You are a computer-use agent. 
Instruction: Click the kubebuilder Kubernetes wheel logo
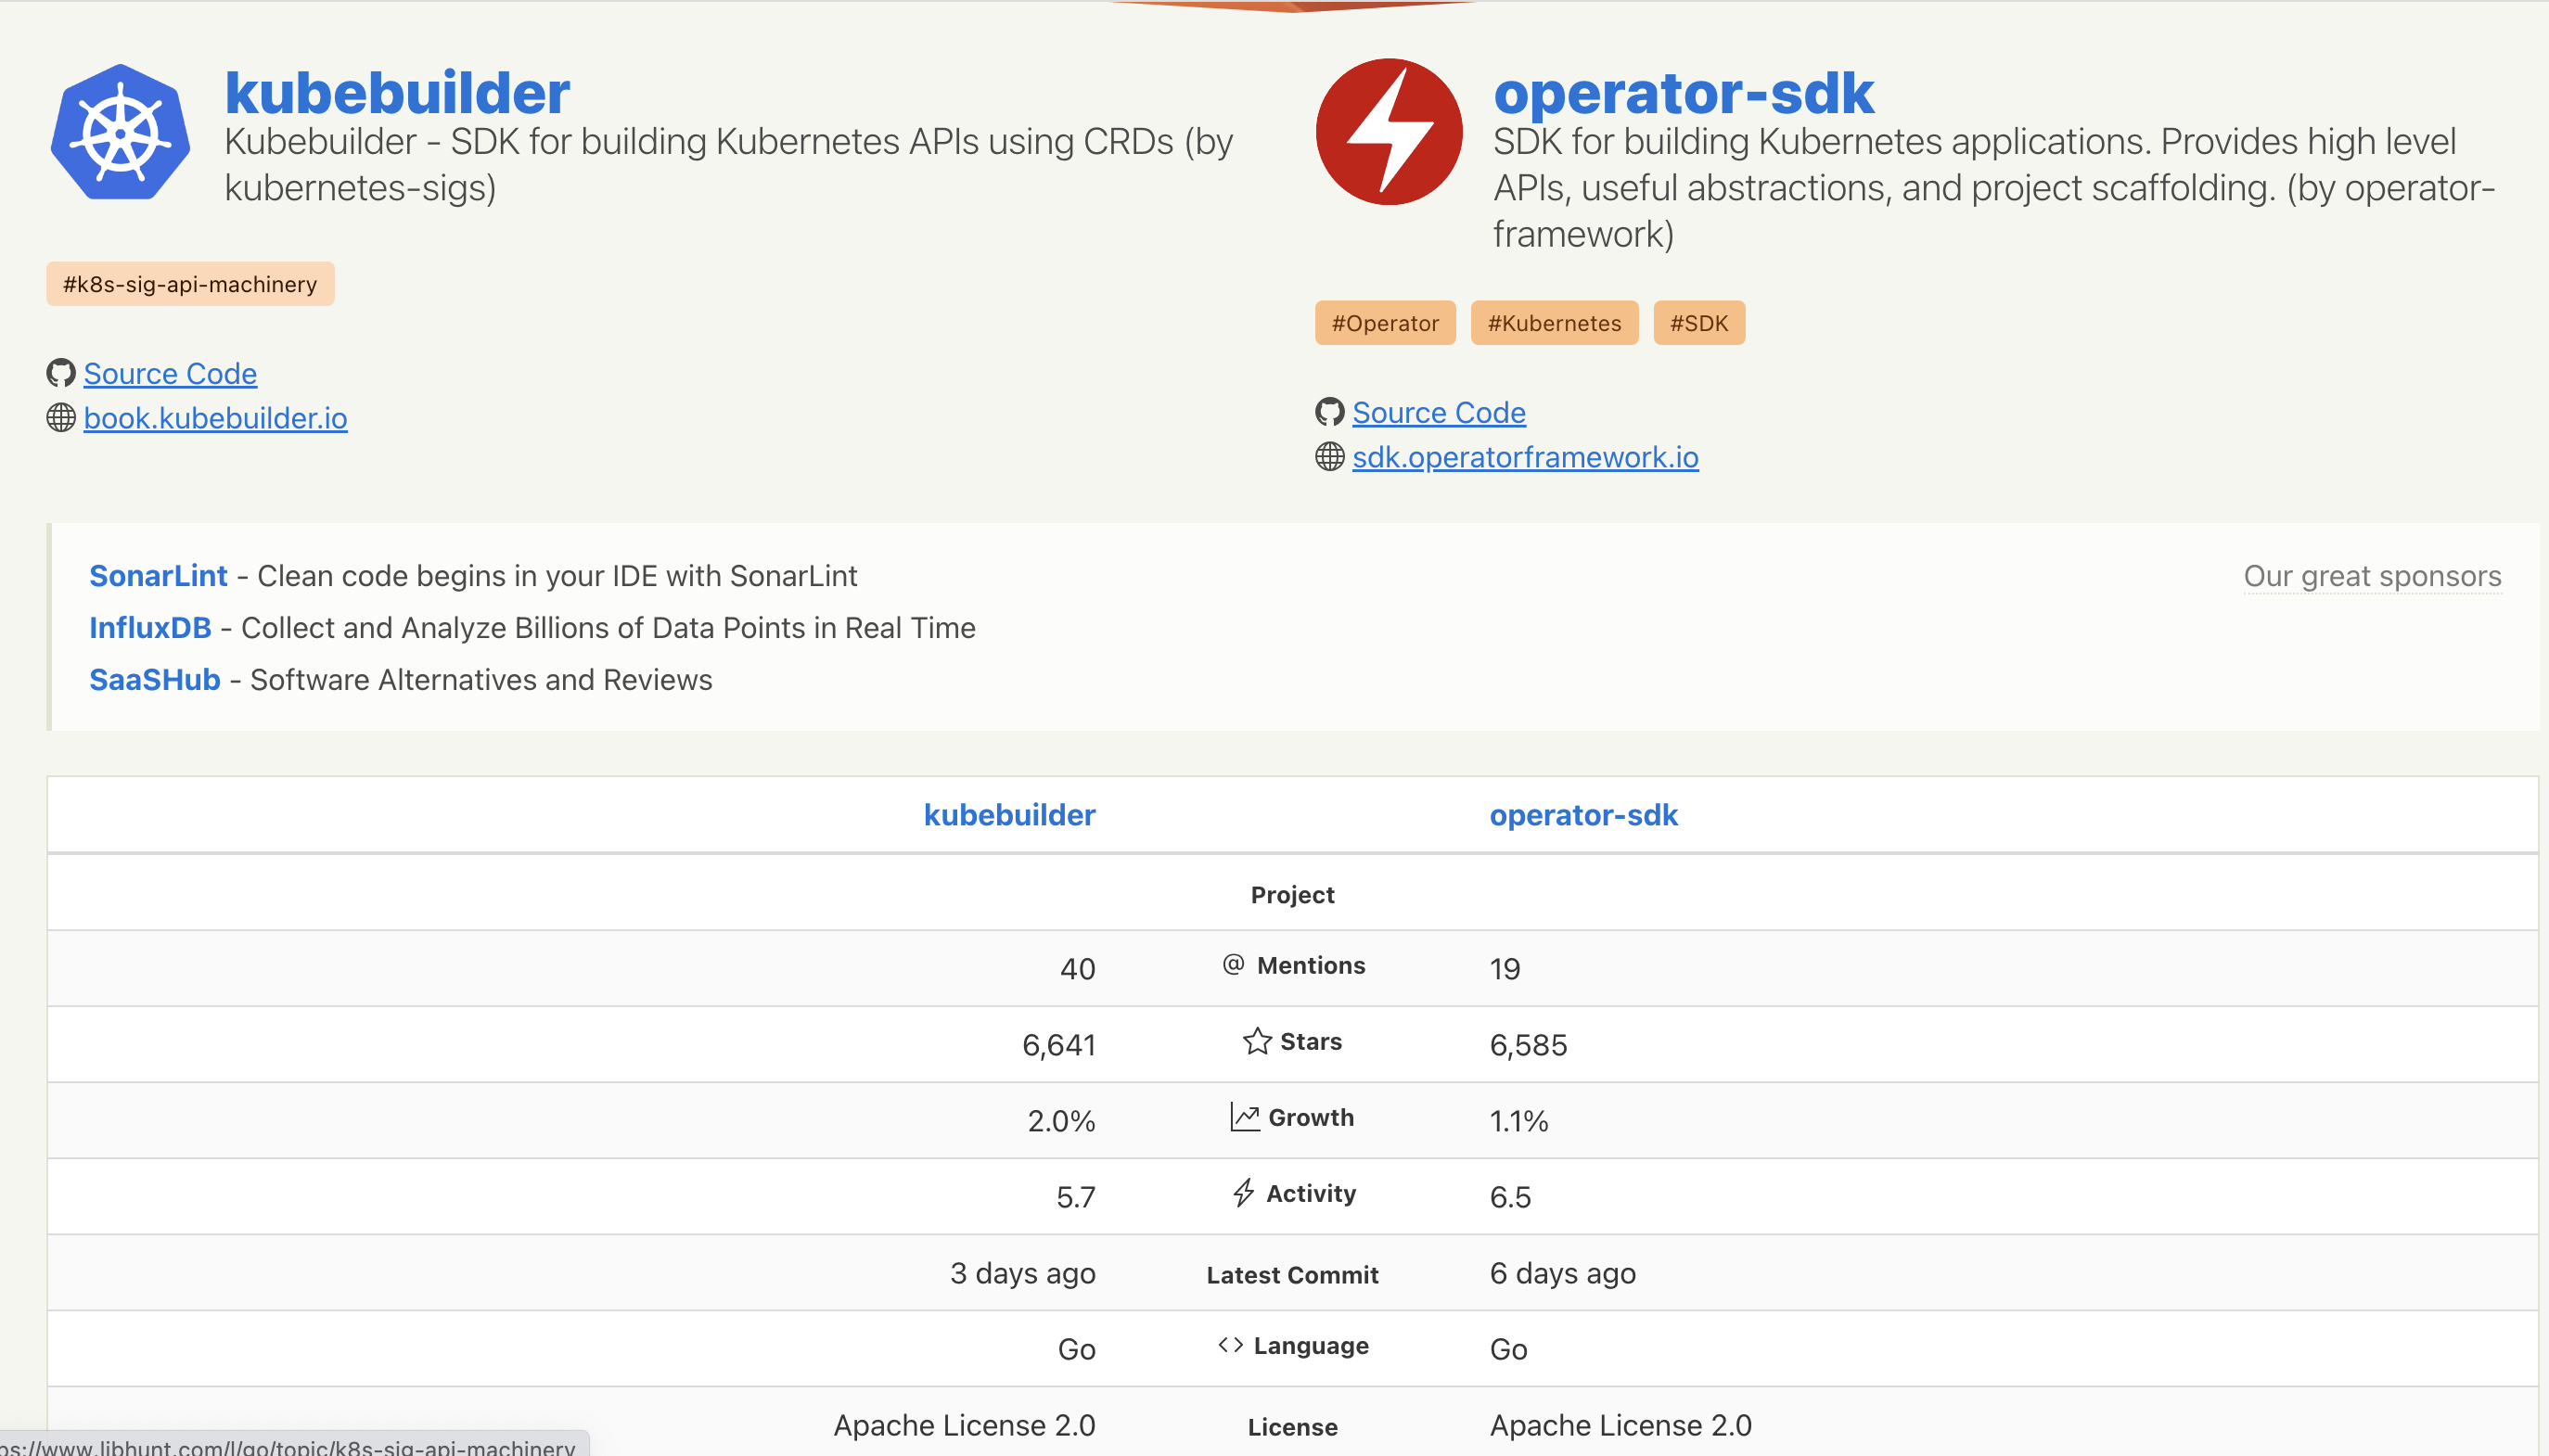pyautogui.click(x=120, y=132)
